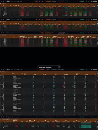98x130 pixels.
Task: Click Selection button in Strategies panel toolbar
Action: point(39,117)
